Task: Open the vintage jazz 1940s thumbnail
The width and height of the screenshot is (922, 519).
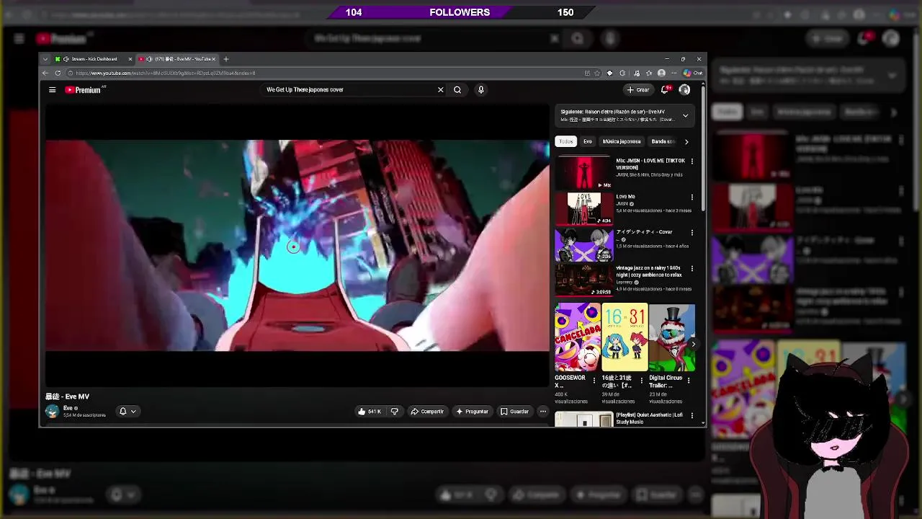Action: pyautogui.click(x=583, y=280)
